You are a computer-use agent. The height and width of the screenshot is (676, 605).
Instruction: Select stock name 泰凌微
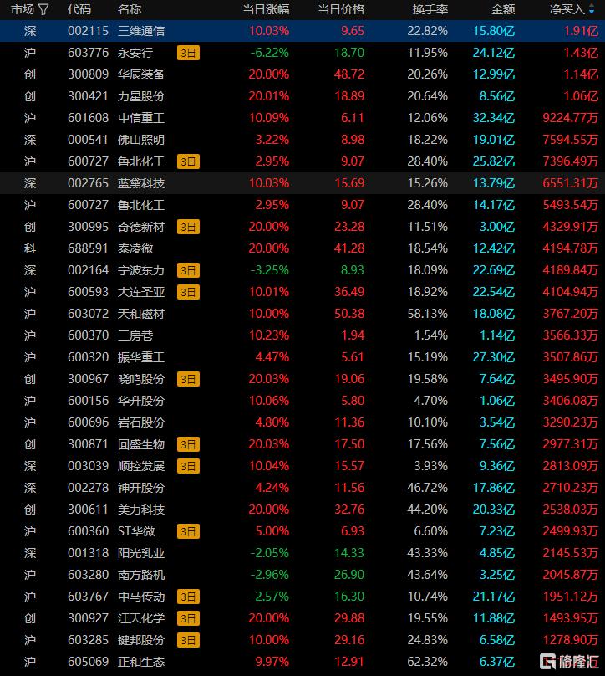(x=135, y=248)
